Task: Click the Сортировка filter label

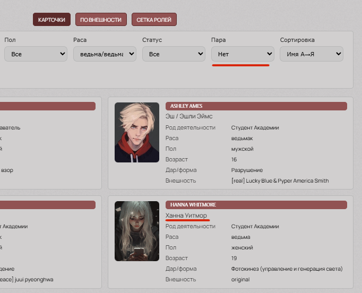Action: point(297,40)
